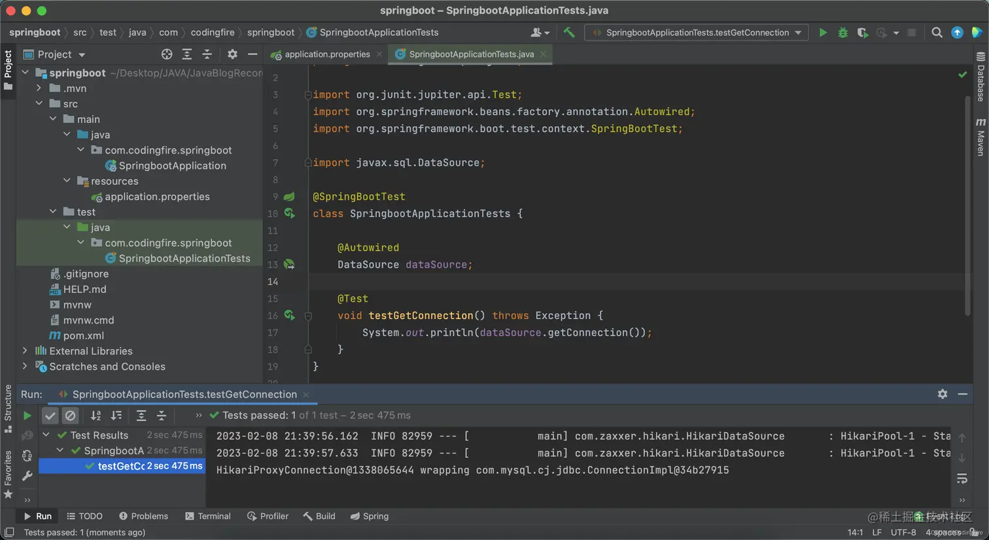Toggle soft-wrap in console output

pos(962,479)
